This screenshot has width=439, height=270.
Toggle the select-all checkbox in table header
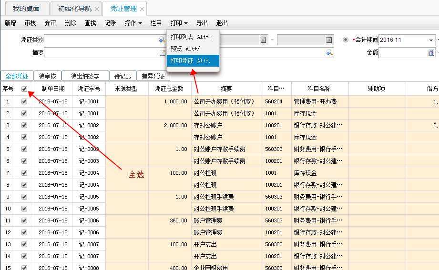24,89
